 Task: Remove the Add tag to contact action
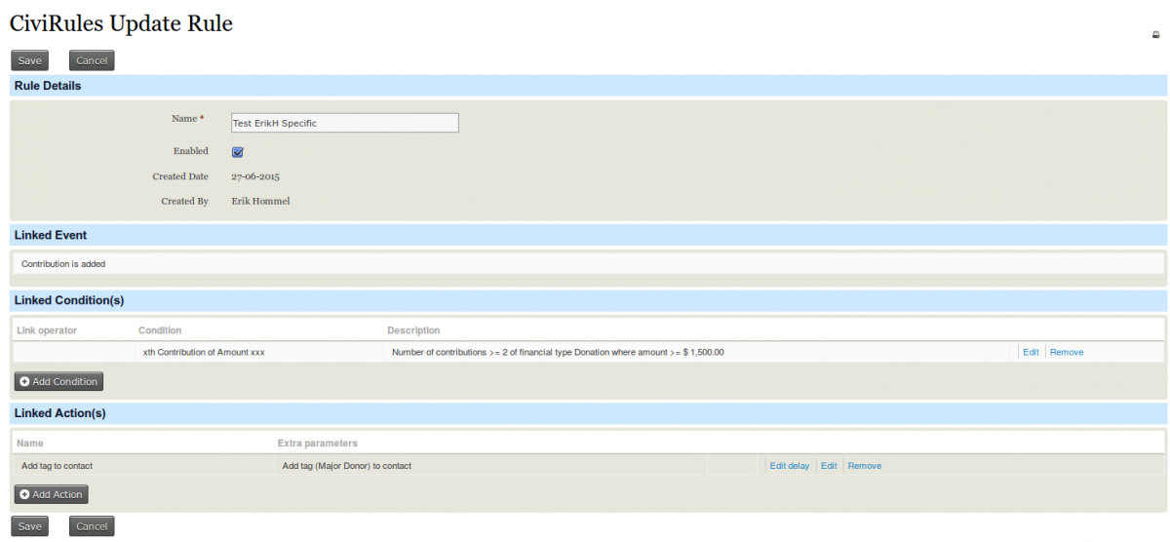[865, 466]
